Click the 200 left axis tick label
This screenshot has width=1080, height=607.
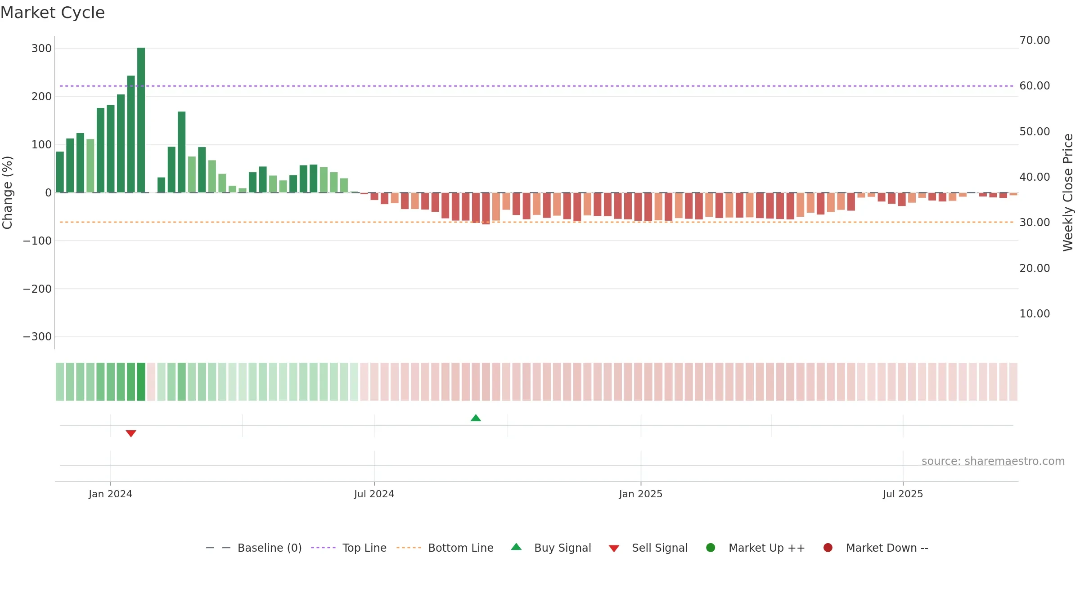[x=41, y=97]
